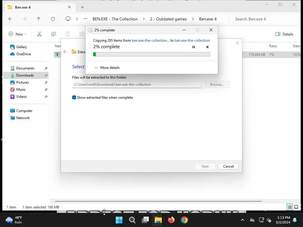Viewport: 303px width, 227px height.
Task: Close the Ben.exe 4 tab
Action: click(69, 7)
